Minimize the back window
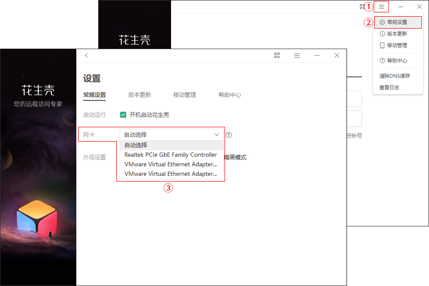This screenshot has width=429, height=286. [400, 7]
